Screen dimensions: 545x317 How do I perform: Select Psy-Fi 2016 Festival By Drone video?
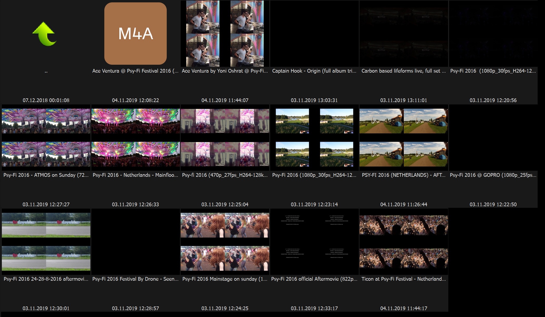(135, 241)
